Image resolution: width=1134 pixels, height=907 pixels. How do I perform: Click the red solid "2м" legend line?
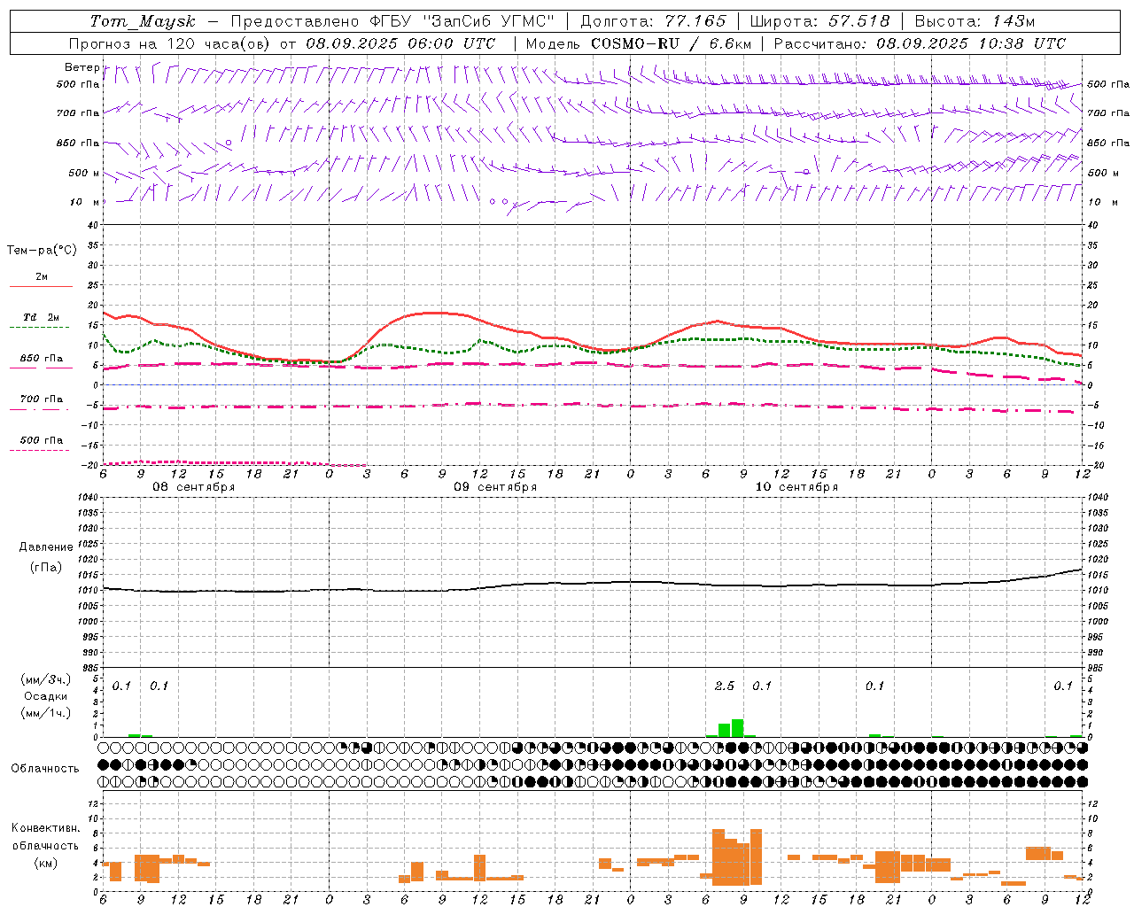[x=41, y=286]
